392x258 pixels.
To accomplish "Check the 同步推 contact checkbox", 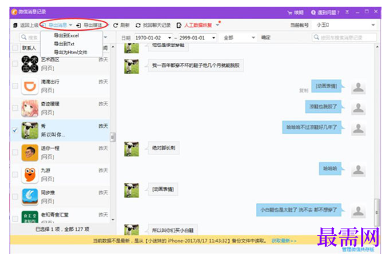I will 15,197.
